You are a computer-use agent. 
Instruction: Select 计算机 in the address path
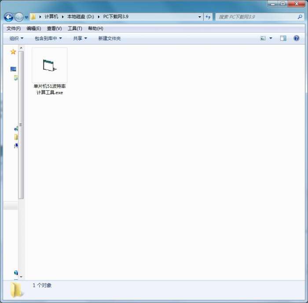point(51,17)
